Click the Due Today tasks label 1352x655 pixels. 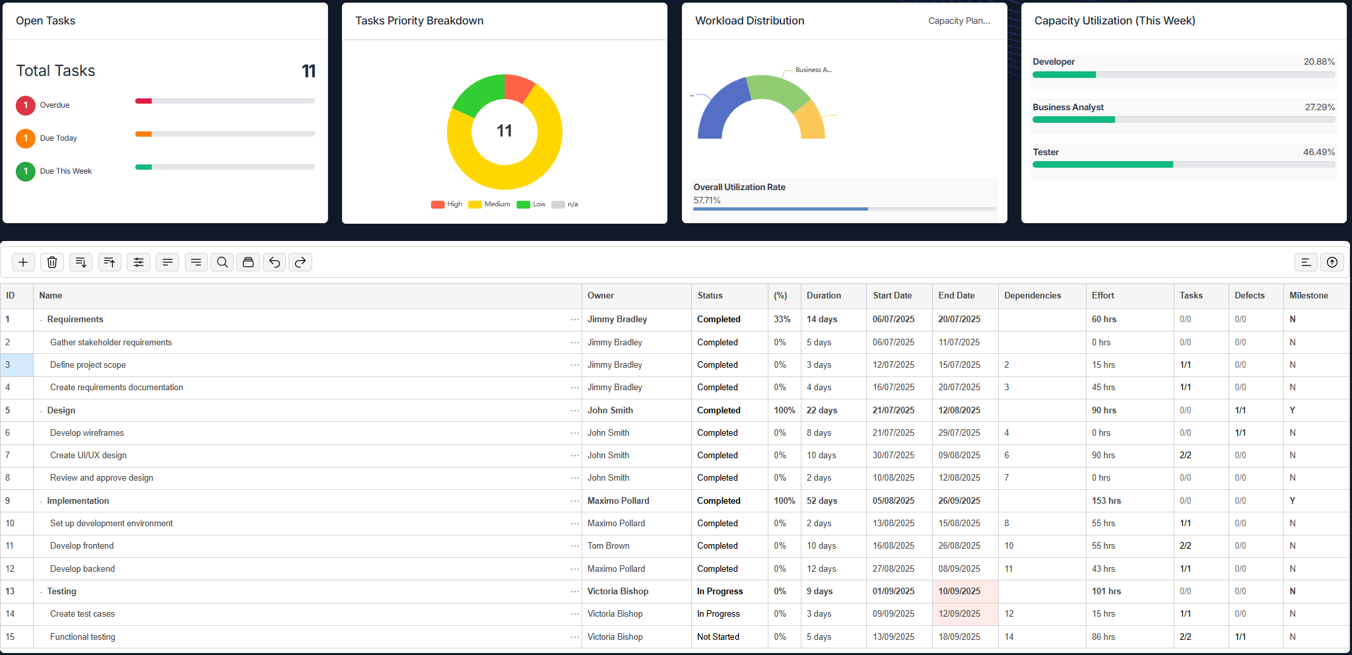(x=58, y=138)
